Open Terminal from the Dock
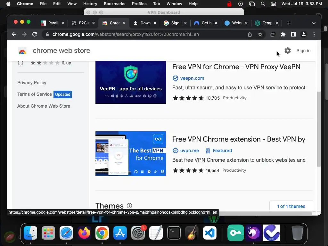328x246 pixels. click(x=174, y=233)
